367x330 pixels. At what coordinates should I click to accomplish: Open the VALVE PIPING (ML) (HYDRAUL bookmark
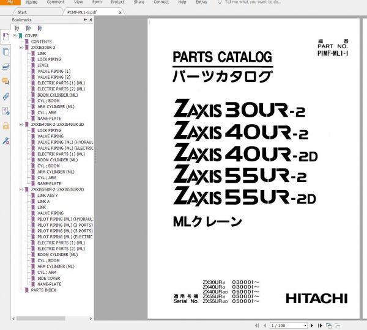(x=65, y=142)
